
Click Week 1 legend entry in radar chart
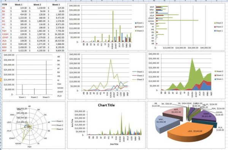click(x=57, y=121)
